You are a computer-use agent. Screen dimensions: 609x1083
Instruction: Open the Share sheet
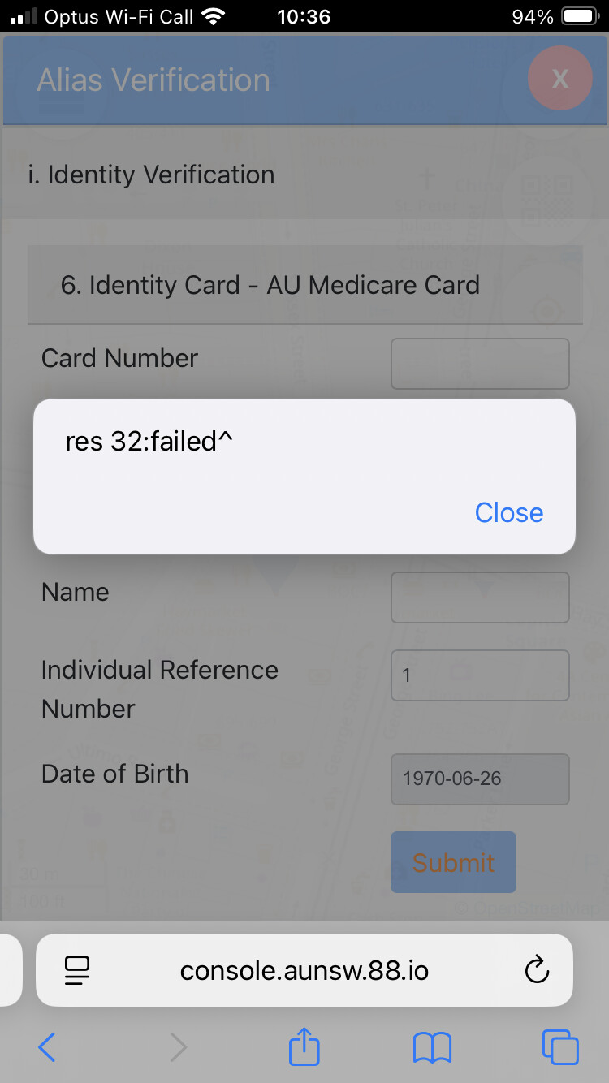[x=304, y=1046]
